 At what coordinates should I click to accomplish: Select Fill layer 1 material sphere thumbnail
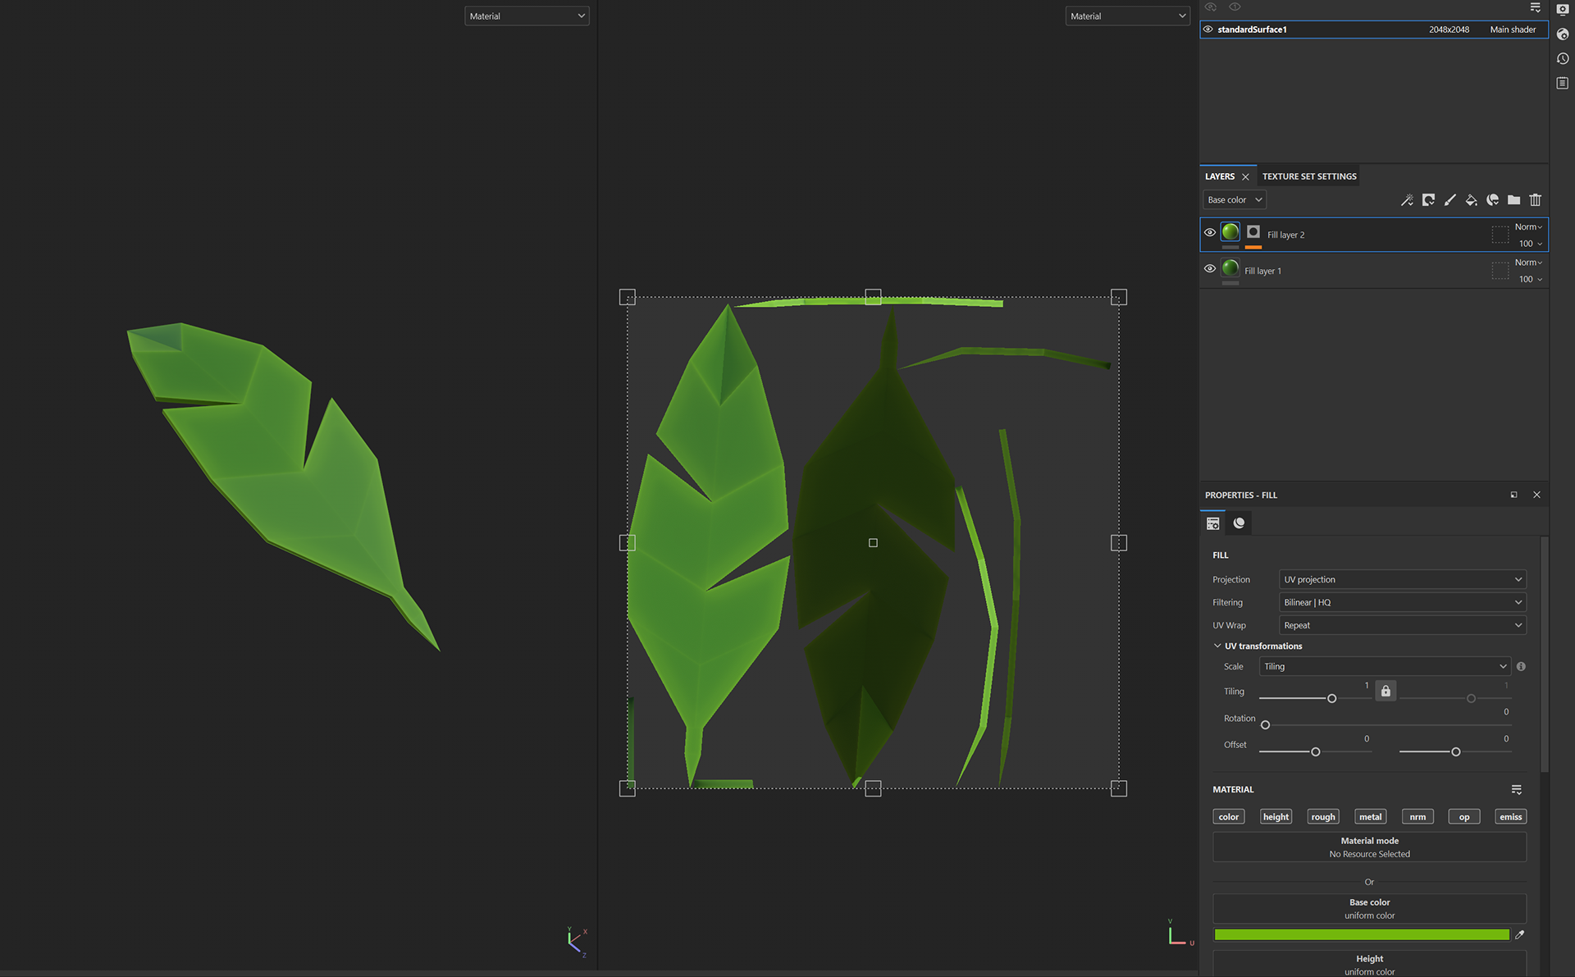[x=1230, y=268]
